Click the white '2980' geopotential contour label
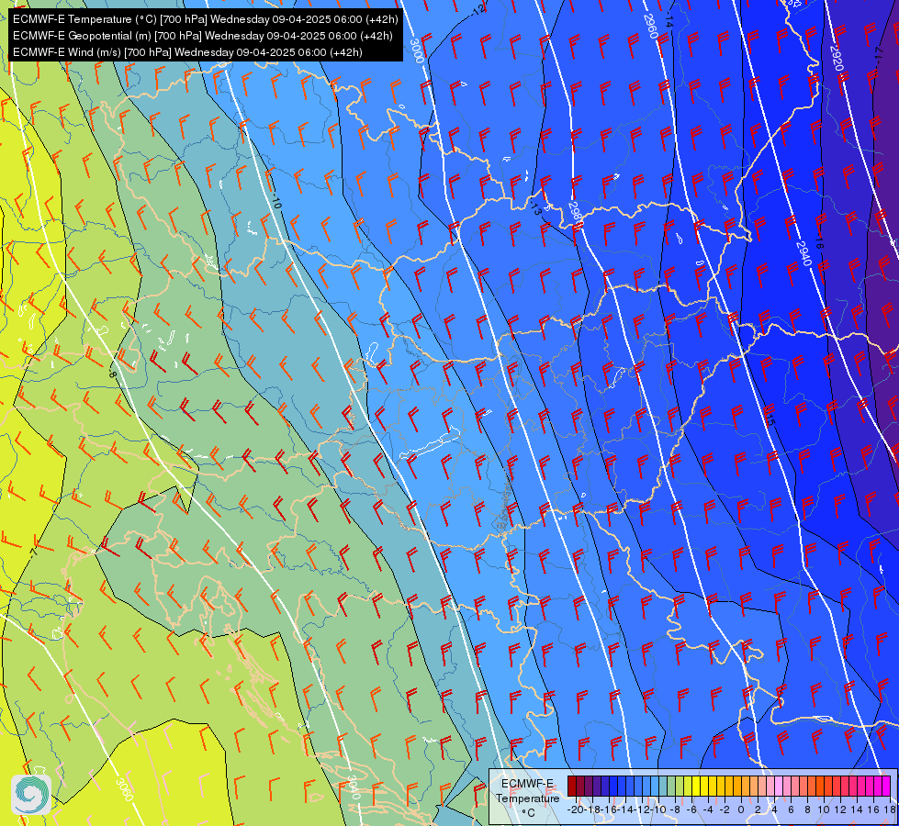 click(576, 214)
